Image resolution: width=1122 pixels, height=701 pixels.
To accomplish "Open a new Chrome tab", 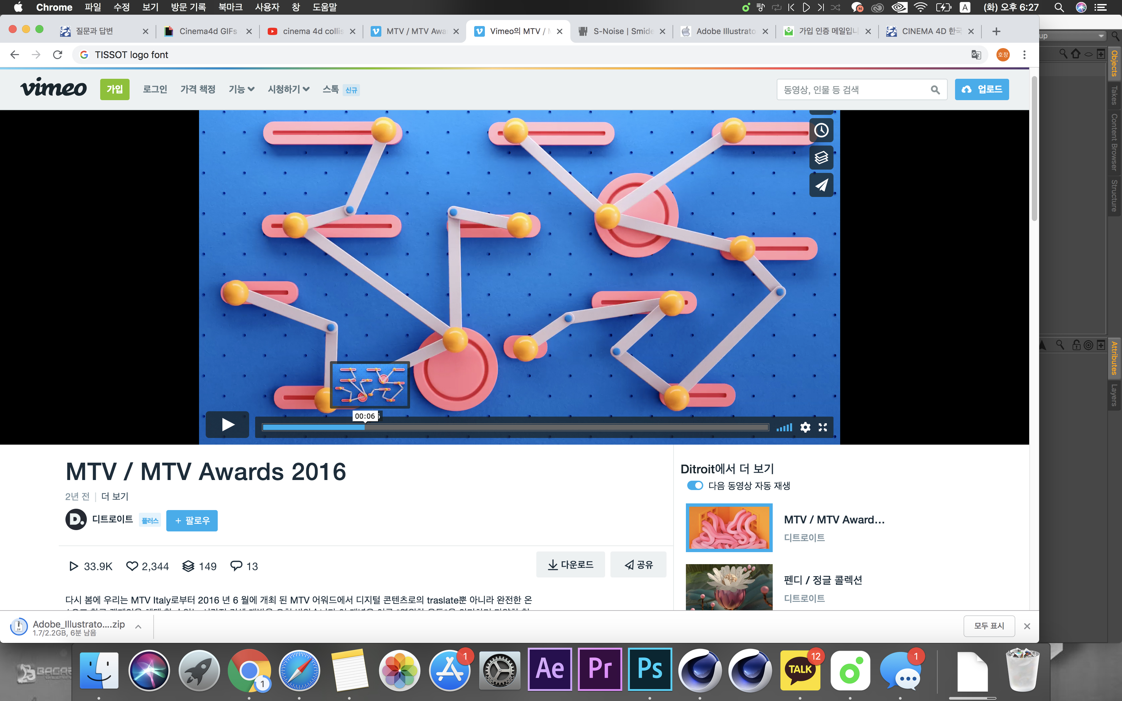I will (x=996, y=31).
